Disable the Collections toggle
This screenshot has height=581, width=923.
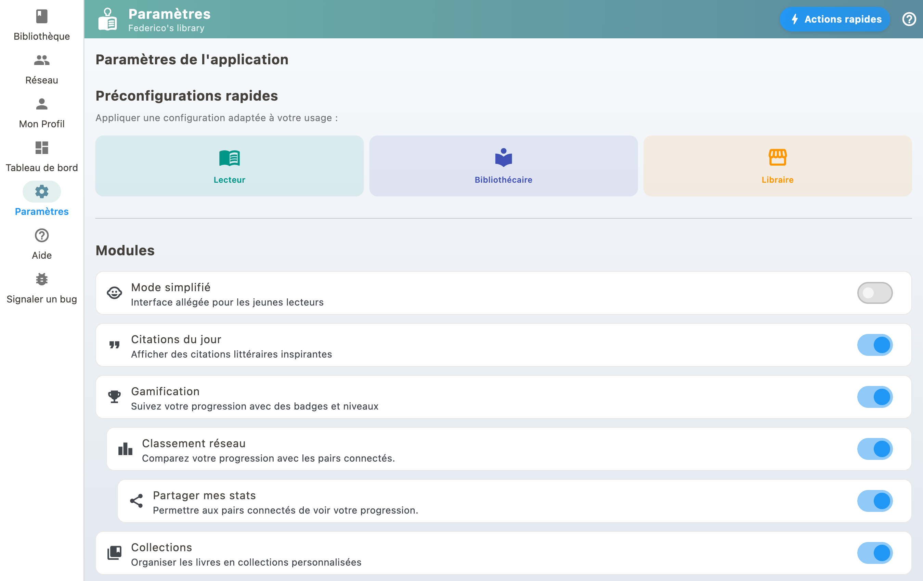click(875, 553)
